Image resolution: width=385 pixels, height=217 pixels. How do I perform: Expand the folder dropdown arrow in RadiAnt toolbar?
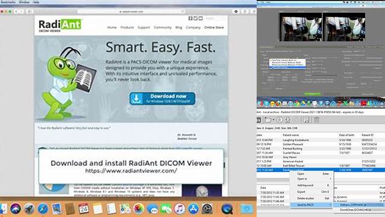tap(274, 120)
